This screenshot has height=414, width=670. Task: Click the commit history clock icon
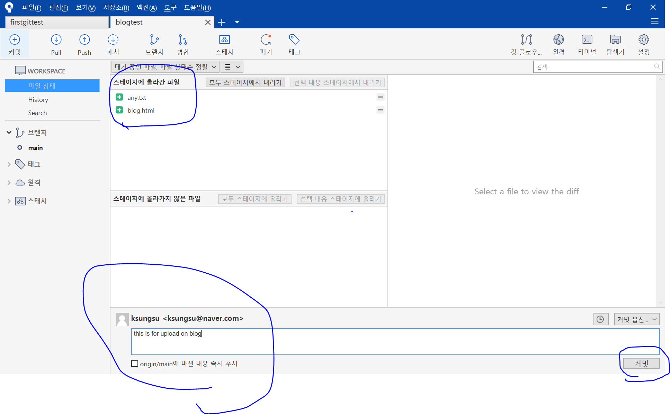pyautogui.click(x=600, y=319)
